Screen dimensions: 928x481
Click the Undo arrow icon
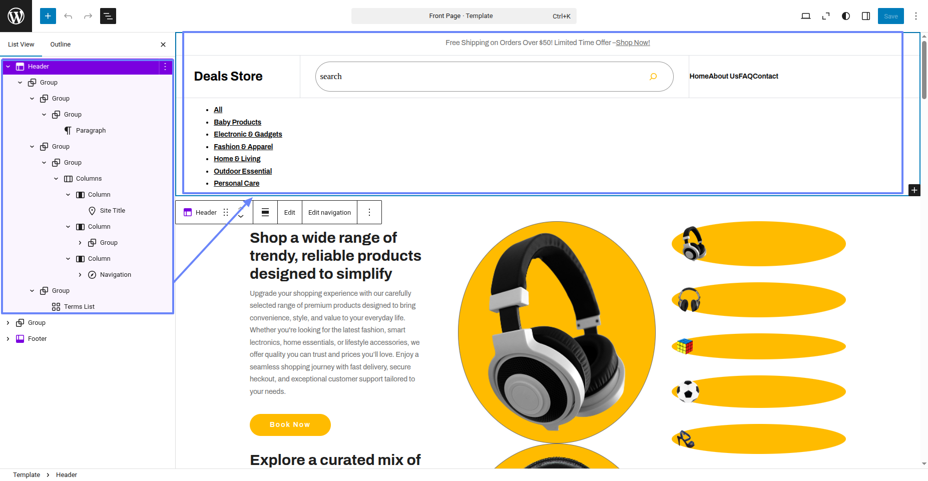(68, 16)
